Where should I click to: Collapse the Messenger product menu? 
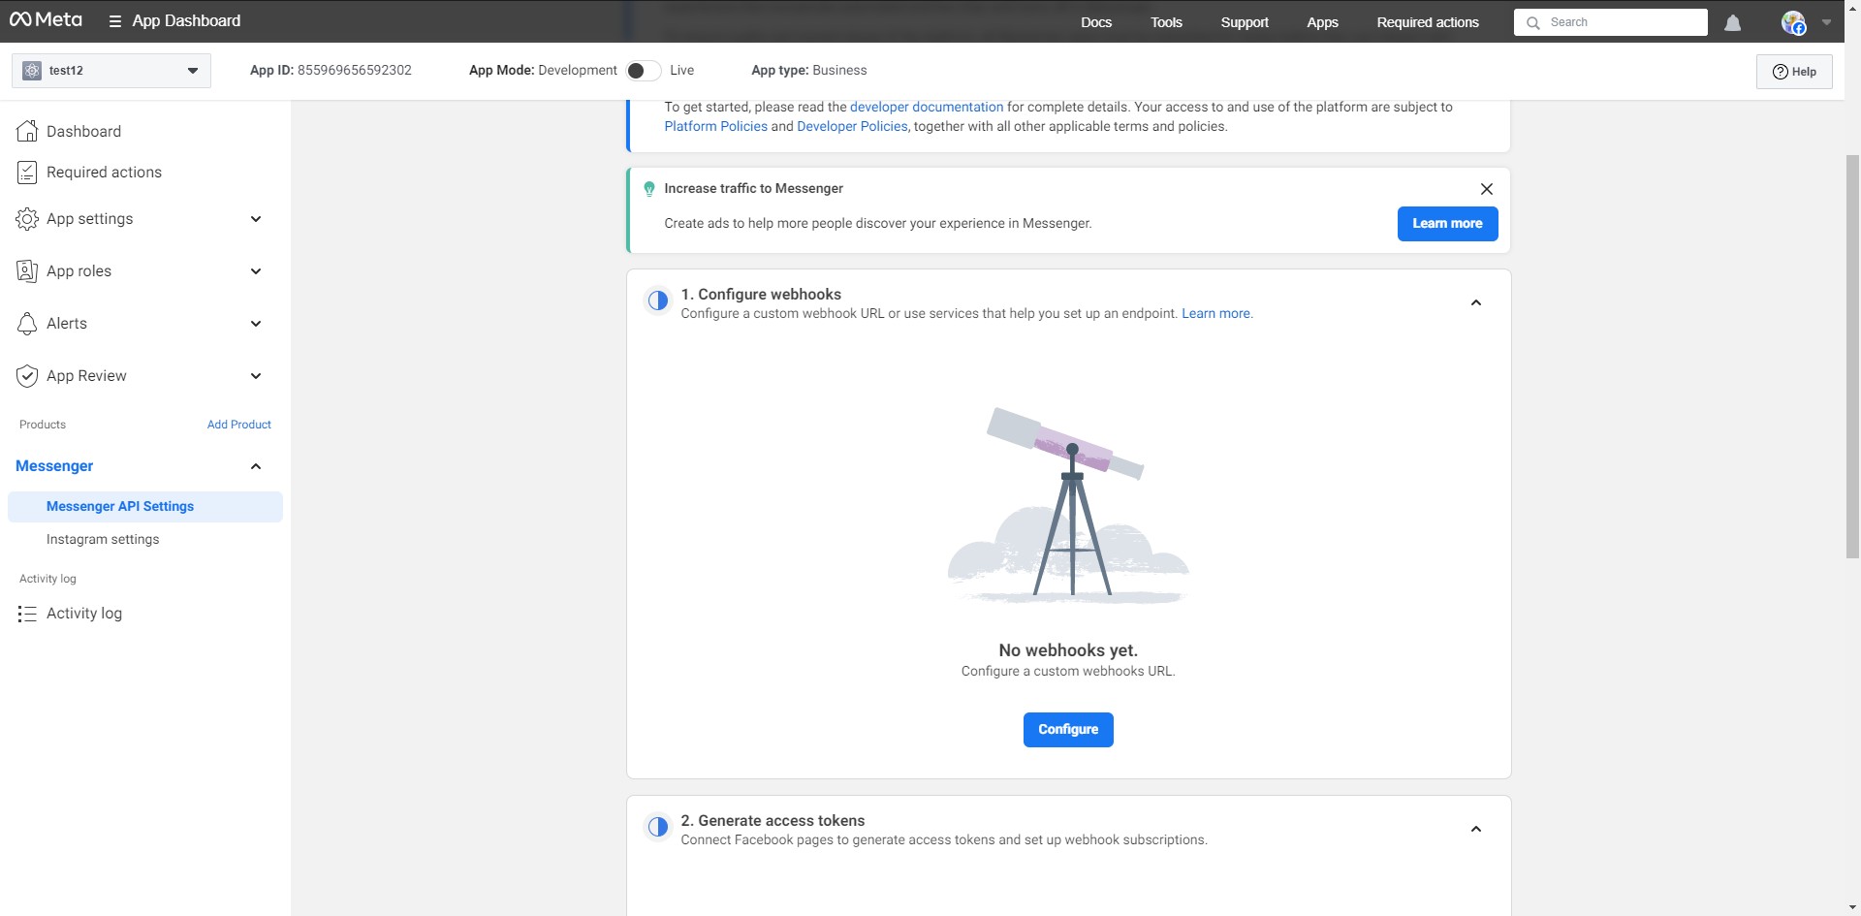pos(256,466)
